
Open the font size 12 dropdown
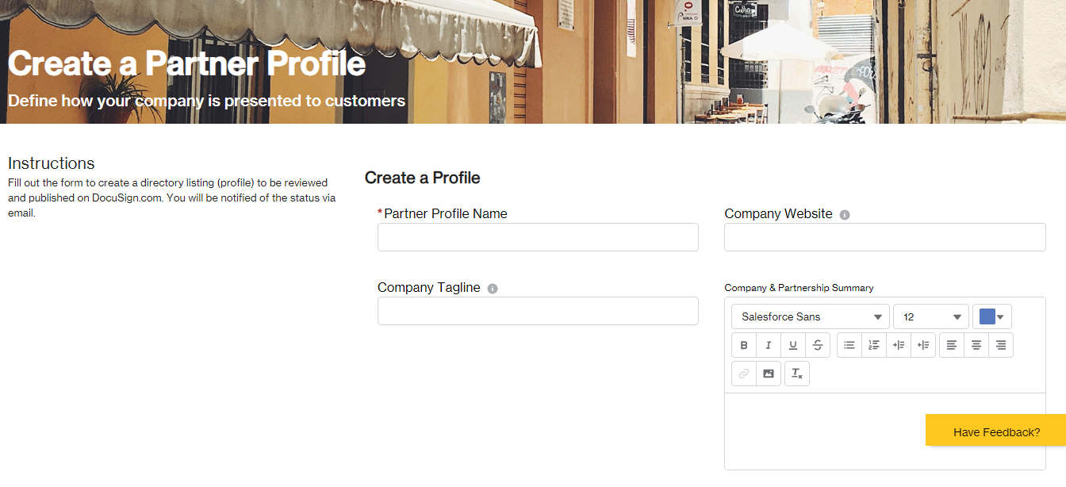coord(930,316)
